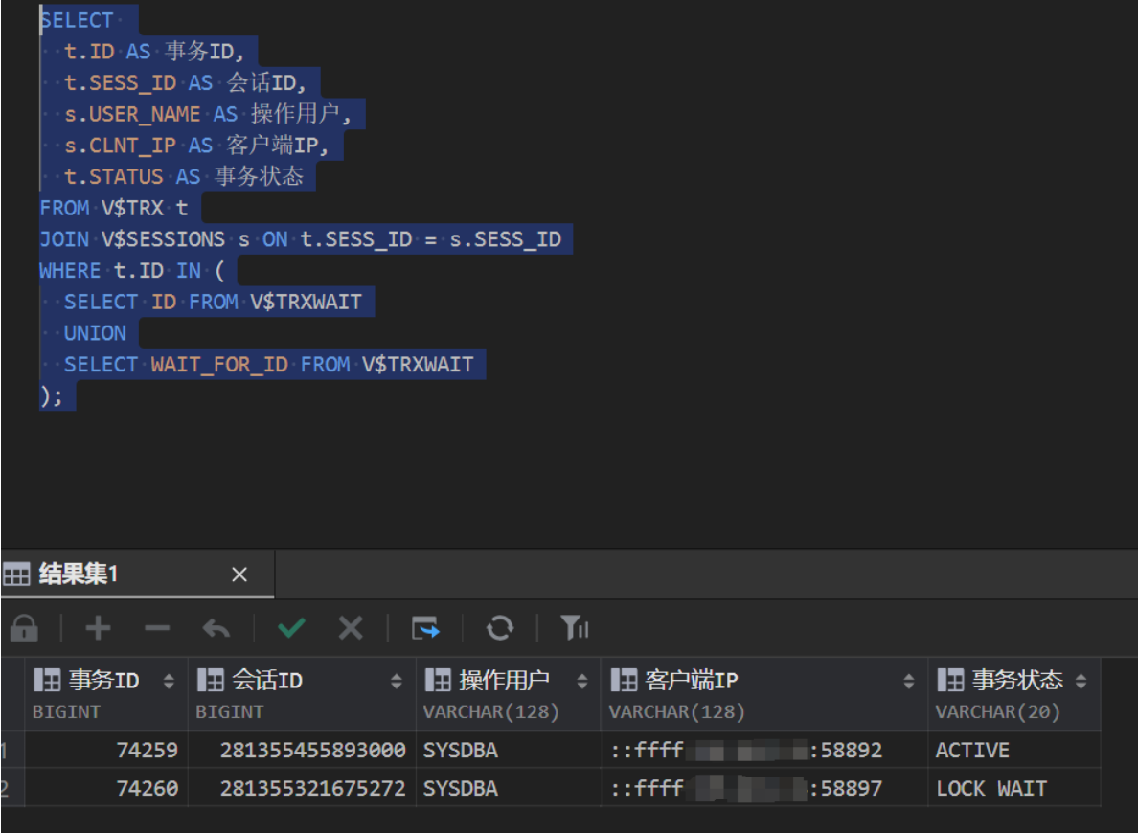The height and width of the screenshot is (833, 1138).
Task: Select cell 281355455893000
Action: click(x=302, y=750)
